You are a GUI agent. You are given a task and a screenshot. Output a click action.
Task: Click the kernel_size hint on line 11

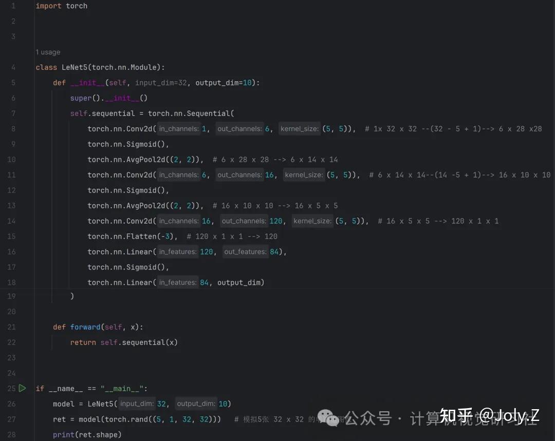(x=304, y=175)
